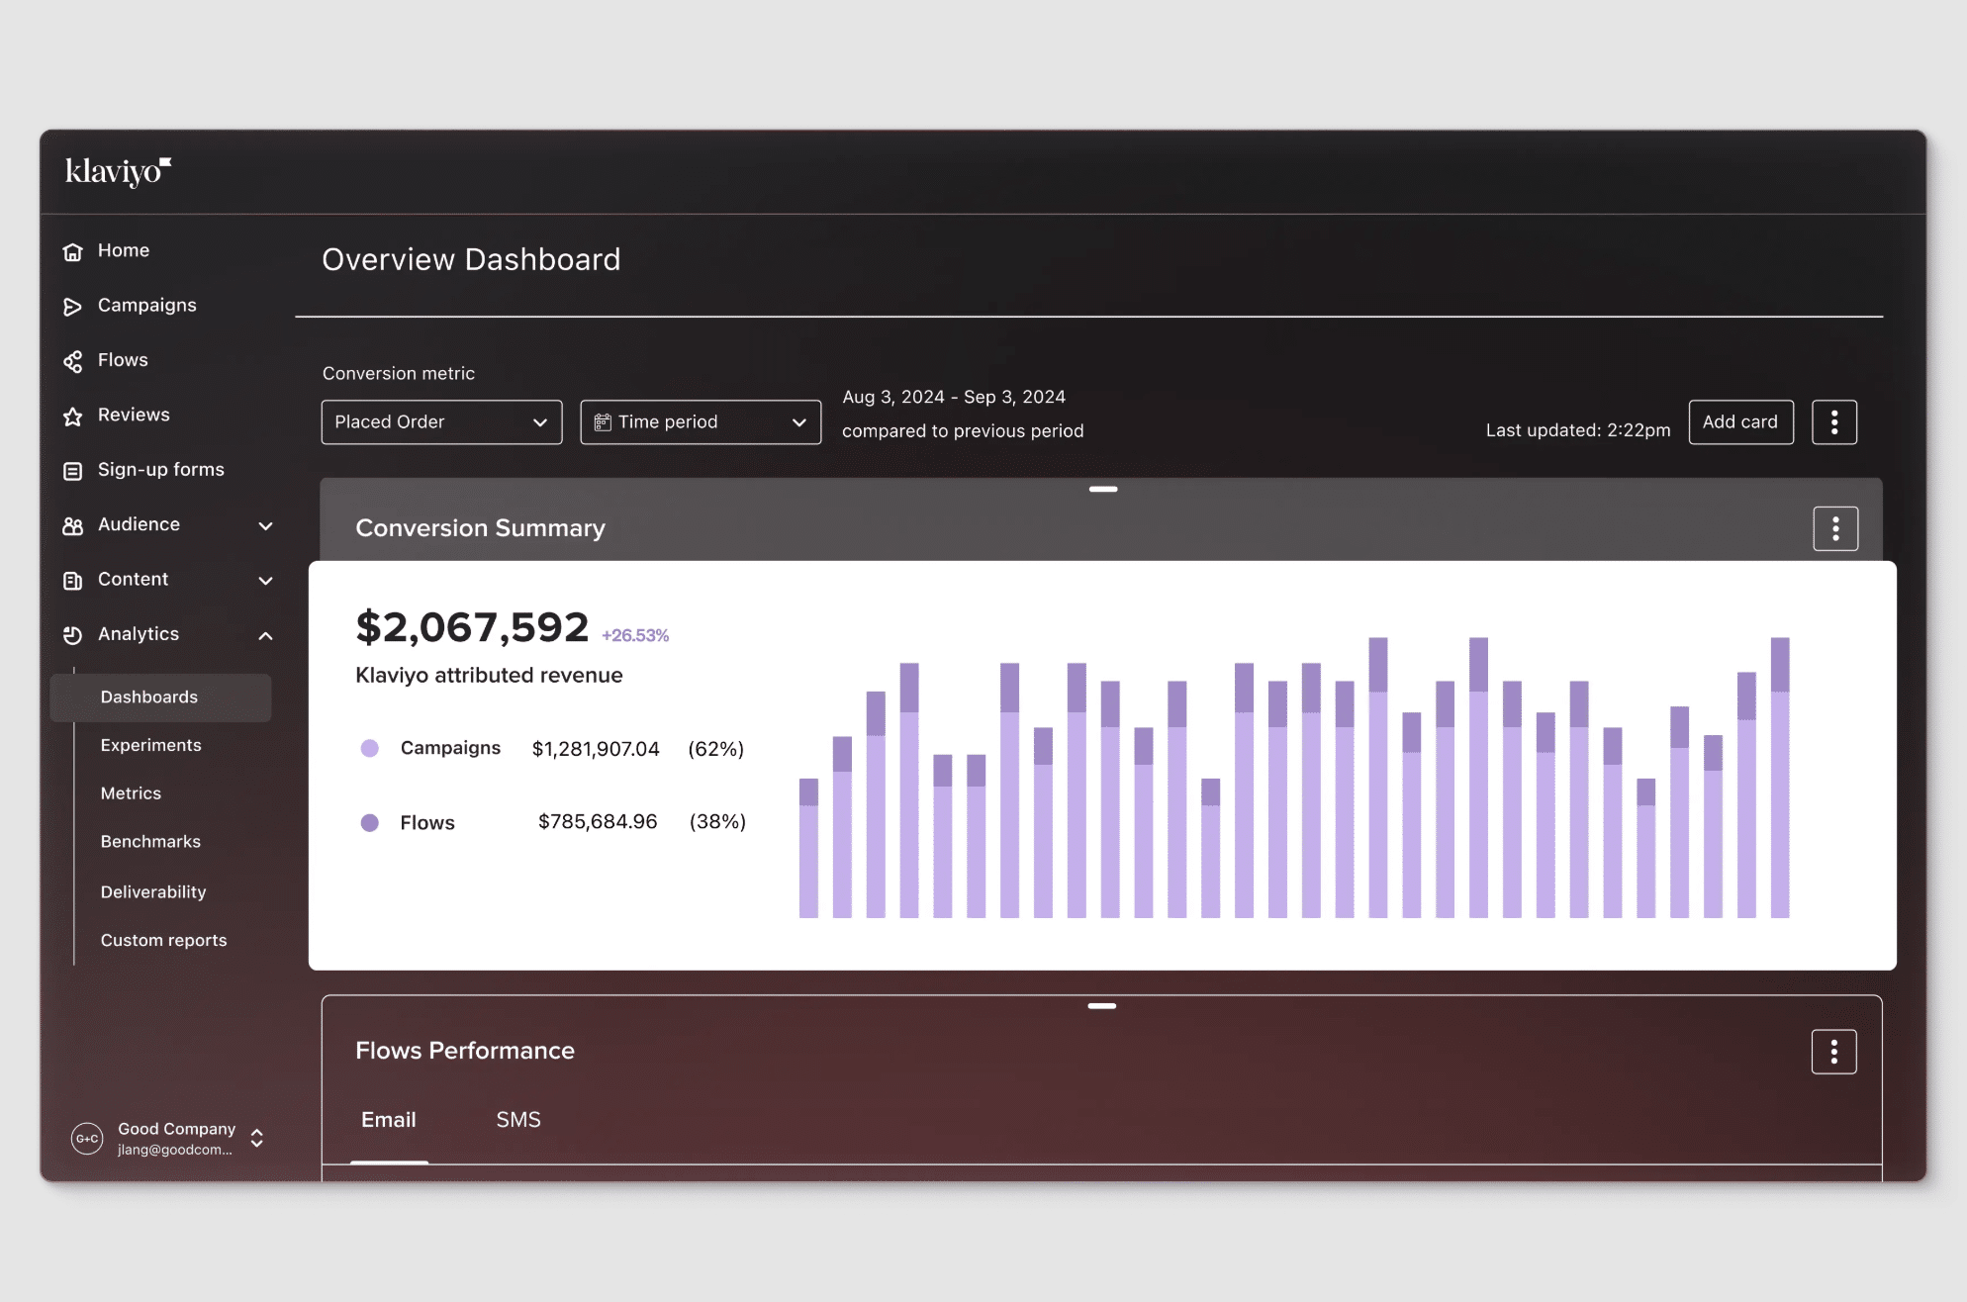Click the Reviews star icon

click(x=72, y=417)
